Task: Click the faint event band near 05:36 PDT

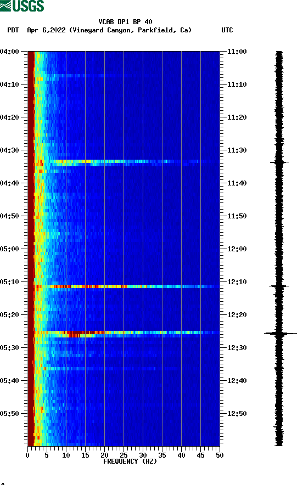Action: 124,369
